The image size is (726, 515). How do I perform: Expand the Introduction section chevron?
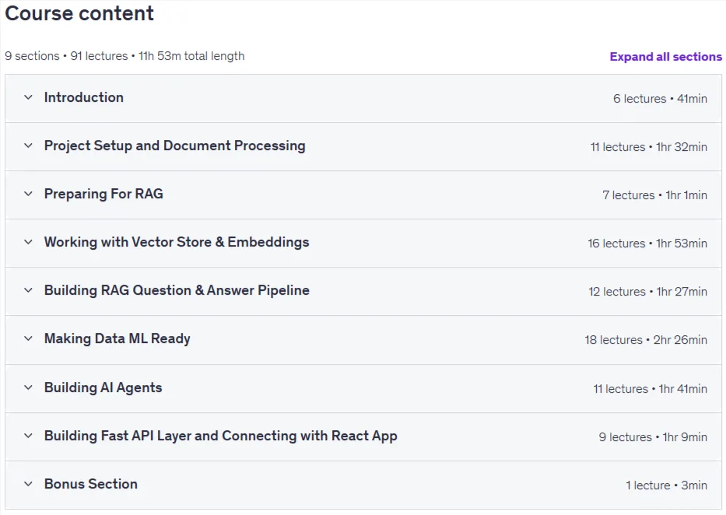(x=28, y=98)
